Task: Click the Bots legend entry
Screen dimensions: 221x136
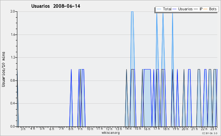Action: point(210,9)
